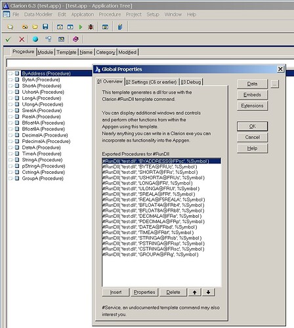Open the Data Modeller menu
Image resolution: width=294 pixels, height=328 pixels.
[38, 14]
